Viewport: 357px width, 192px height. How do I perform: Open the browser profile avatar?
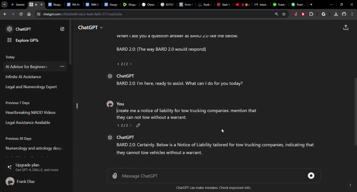(x=344, y=14)
